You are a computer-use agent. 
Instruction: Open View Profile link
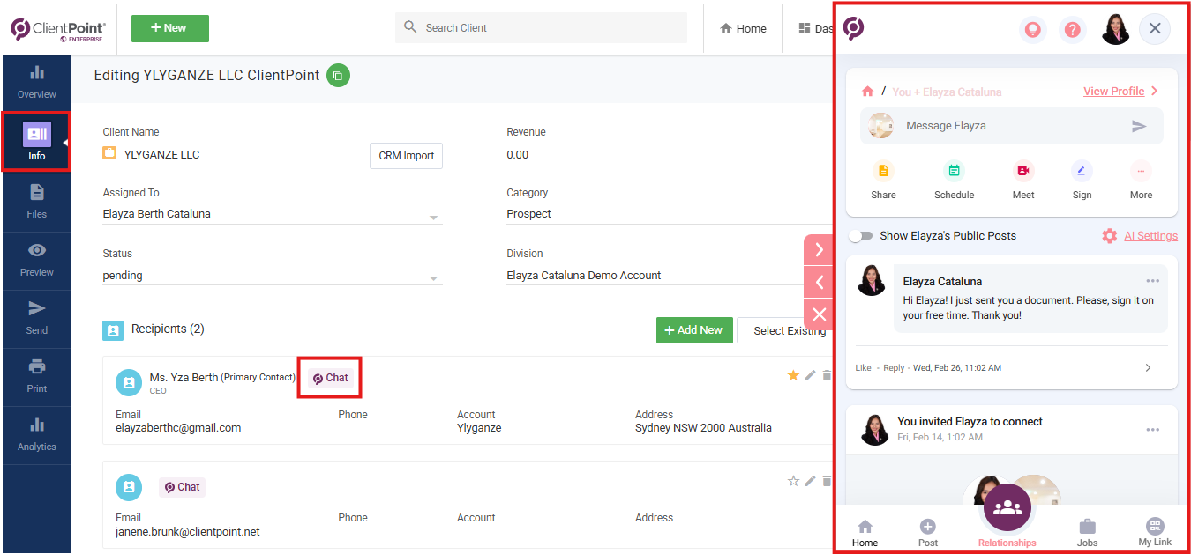(x=1113, y=92)
